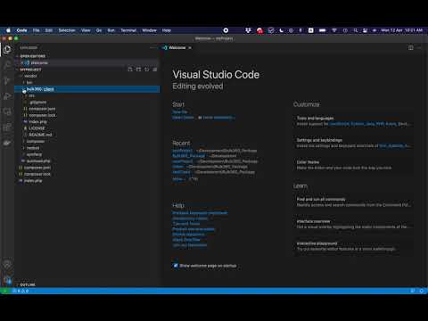Open the View menu
The height and width of the screenshot is (321, 428).
click(x=86, y=30)
